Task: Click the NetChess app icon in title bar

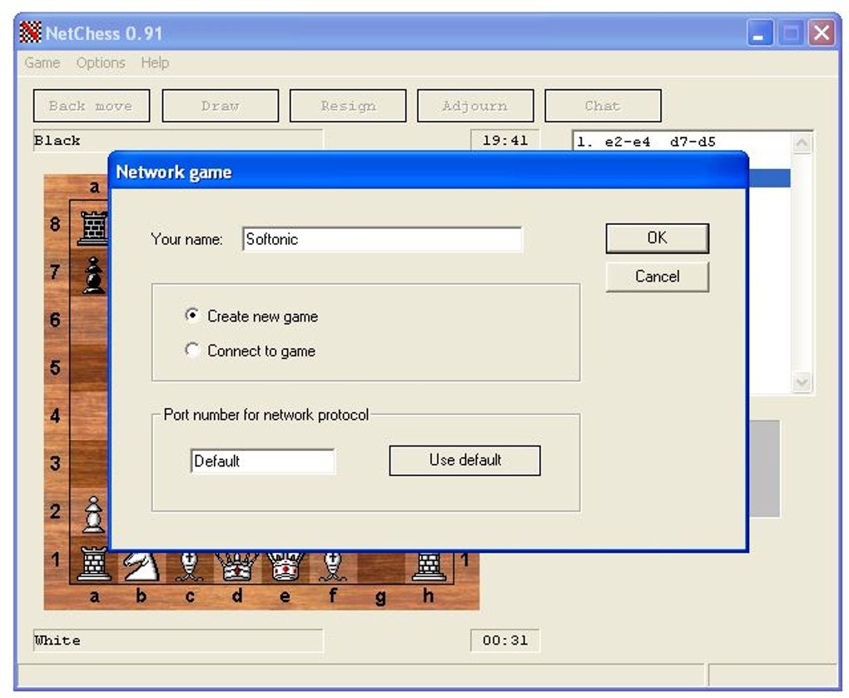Action: point(30,32)
